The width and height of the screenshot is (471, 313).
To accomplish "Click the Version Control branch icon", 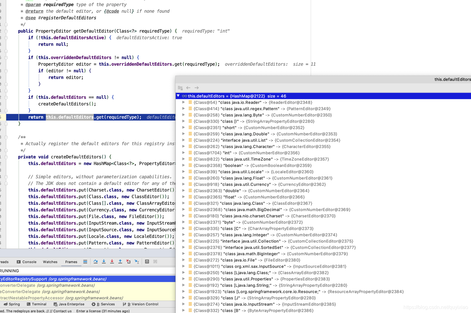I will pos(124,304).
